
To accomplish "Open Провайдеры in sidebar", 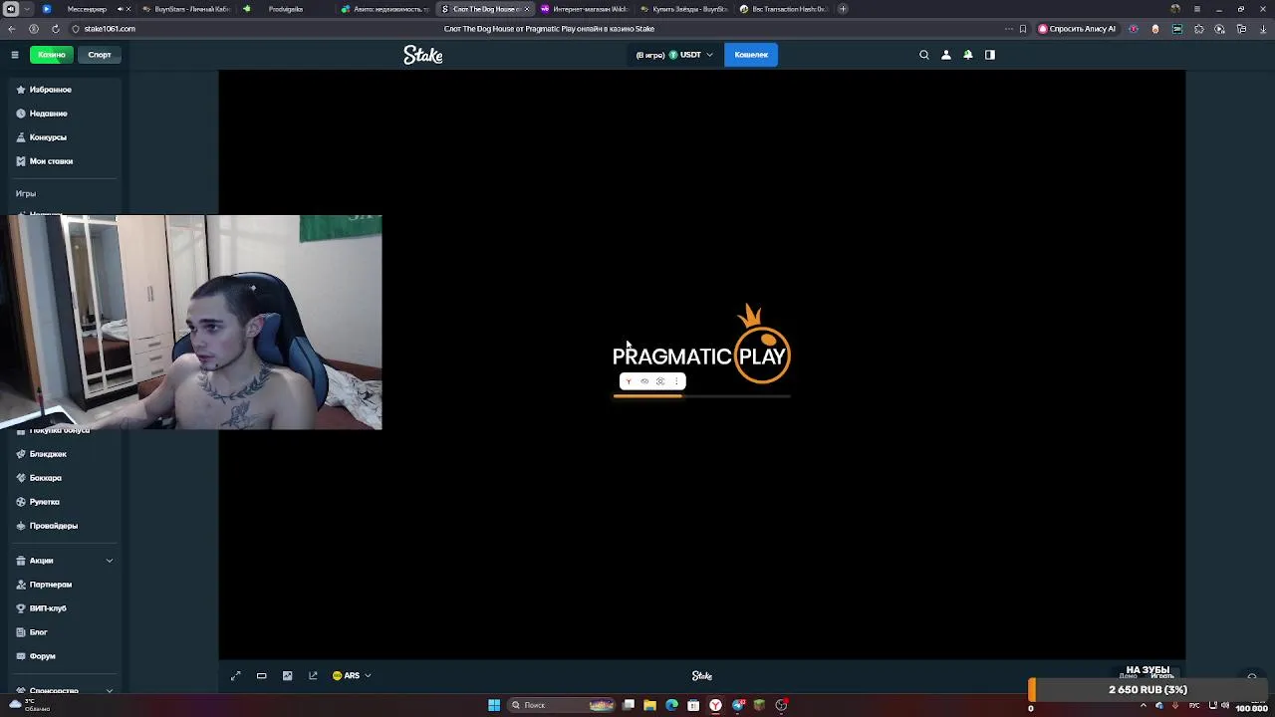I will (54, 526).
